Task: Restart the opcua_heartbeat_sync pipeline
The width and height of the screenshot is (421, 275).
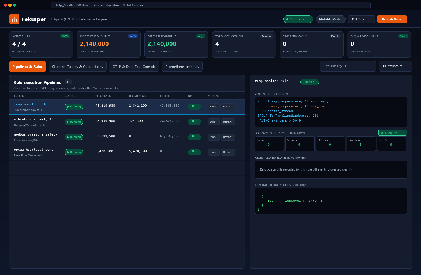Action: click(x=227, y=152)
